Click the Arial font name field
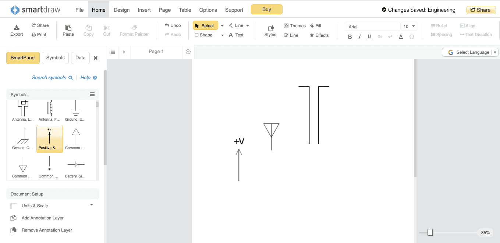This screenshot has width=500, height=243. [x=372, y=27]
